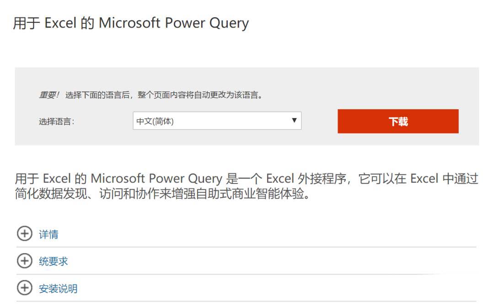Click the plus icon beside 统要求

[x=25, y=261]
